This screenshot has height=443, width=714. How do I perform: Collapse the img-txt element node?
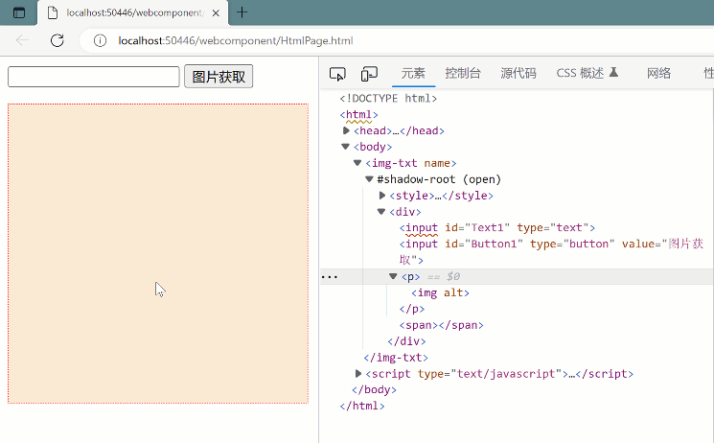[x=357, y=163]
